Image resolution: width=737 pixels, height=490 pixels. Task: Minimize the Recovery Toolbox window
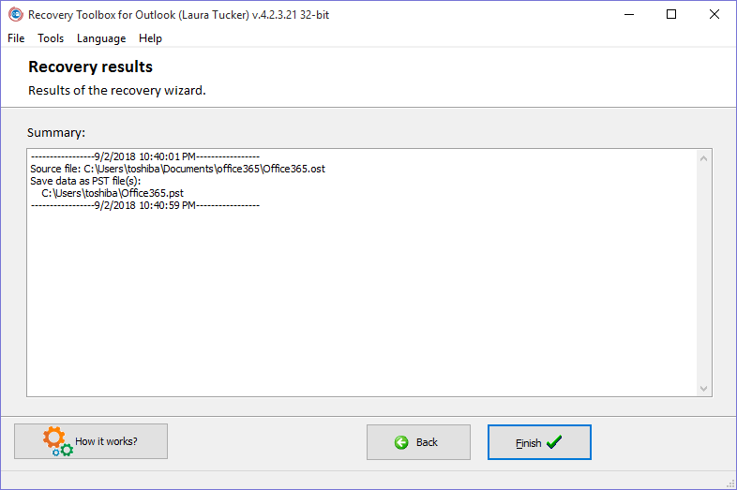629,15
